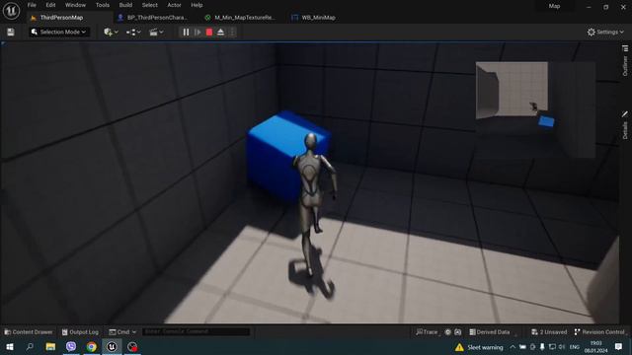The width and height of the screenshot is (632, 355).
Task: Open the Windows notification center
Action: click(619, 347)
